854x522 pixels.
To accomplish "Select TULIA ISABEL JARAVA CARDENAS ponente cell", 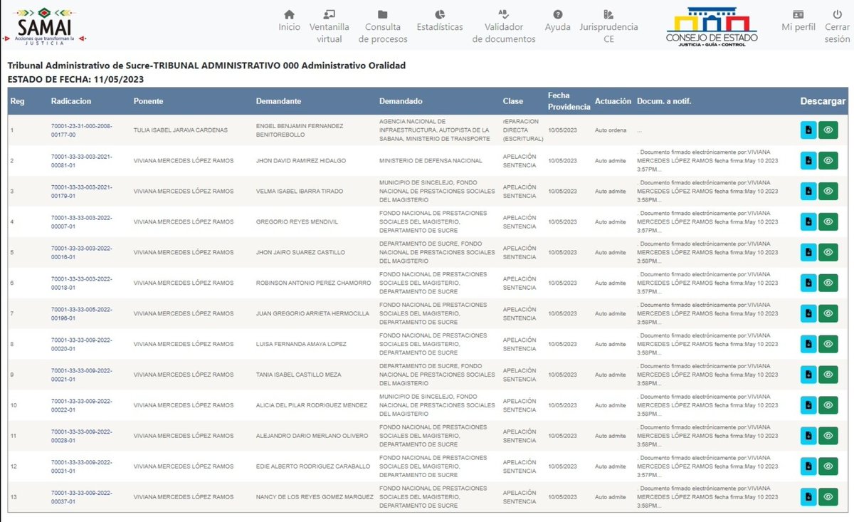I will tap(181, 130).
